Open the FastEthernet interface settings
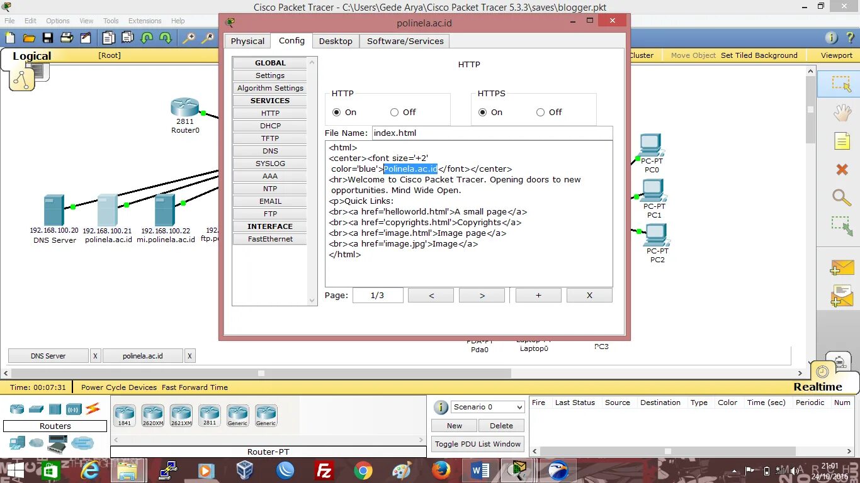860x483 pixels. [270, 239]
